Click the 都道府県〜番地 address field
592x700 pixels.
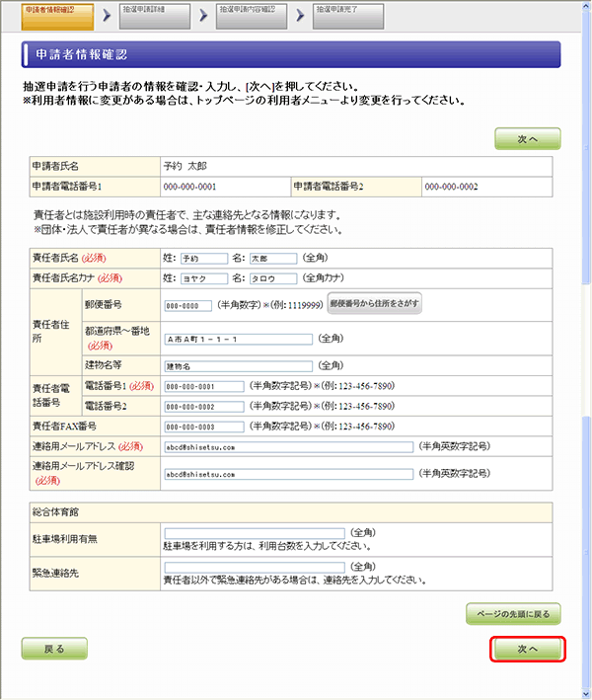pyautogui.click(x=238, y=340)
